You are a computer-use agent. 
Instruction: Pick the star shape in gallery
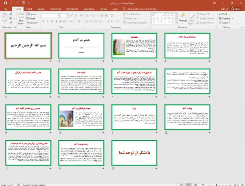[x=172, y=22]
